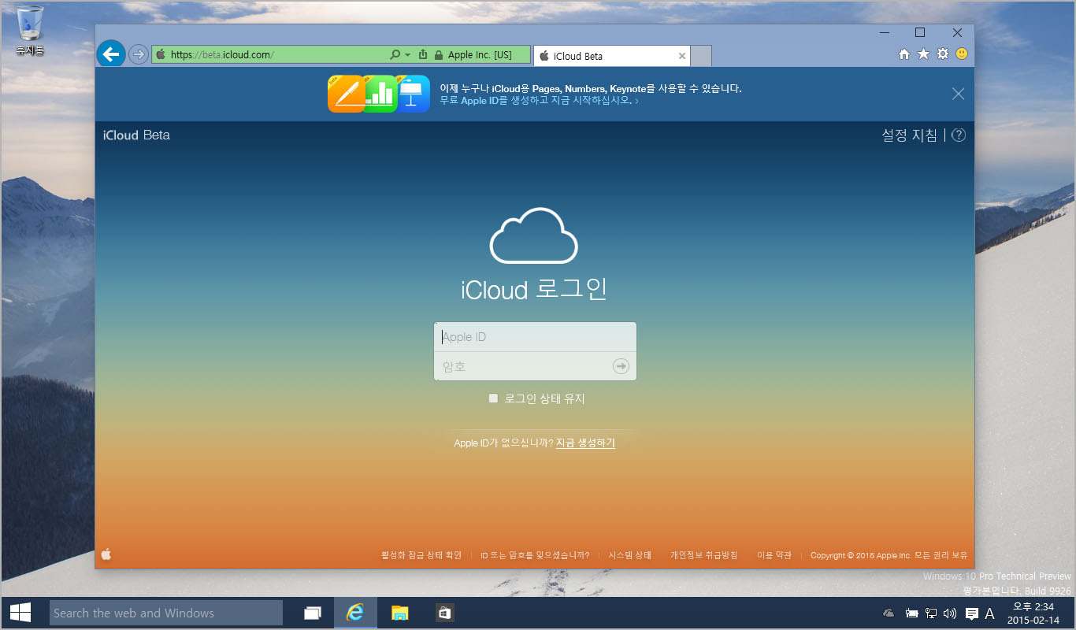Open 'ID 또는 암호를 잊으셨습니까?' link

535,555
